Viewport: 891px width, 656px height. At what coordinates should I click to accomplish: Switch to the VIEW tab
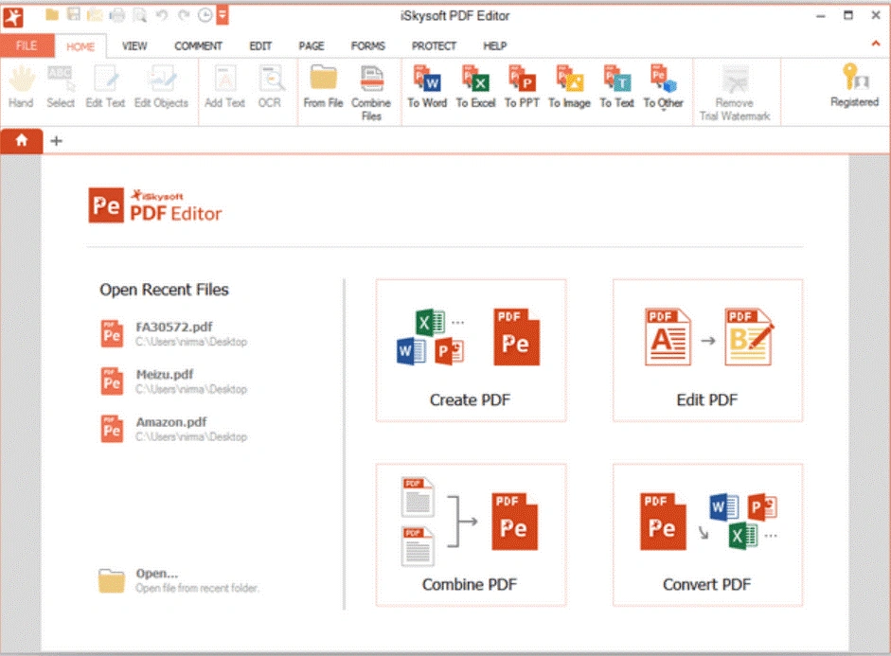[134, 46]
